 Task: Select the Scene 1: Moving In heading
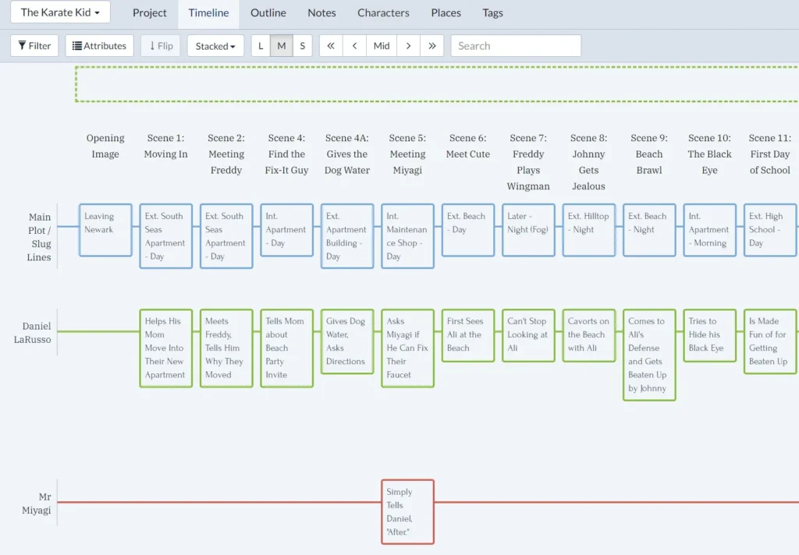click(165, 146)
